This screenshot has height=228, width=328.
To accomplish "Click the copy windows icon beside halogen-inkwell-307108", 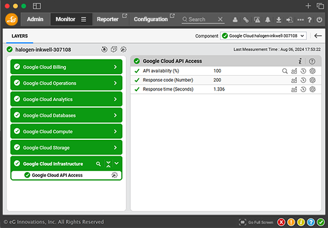I will click(x=114, y=49).
